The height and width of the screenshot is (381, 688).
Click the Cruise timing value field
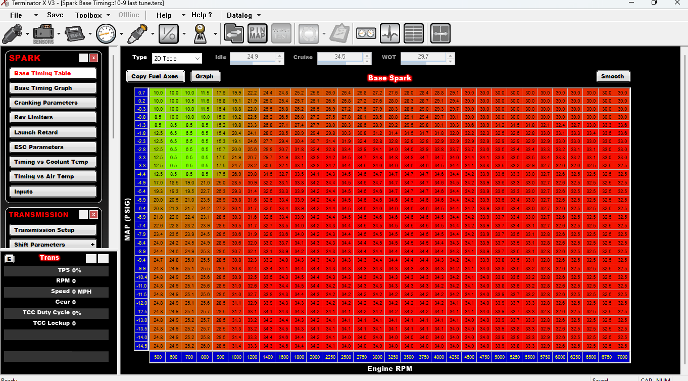coord(340,58)
